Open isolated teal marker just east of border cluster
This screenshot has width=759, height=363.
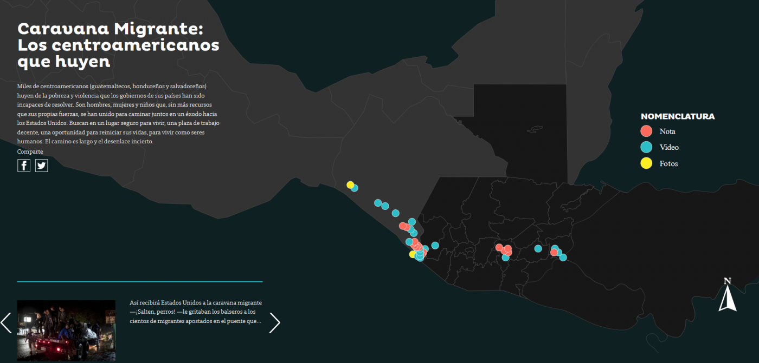tap(435, 245)
